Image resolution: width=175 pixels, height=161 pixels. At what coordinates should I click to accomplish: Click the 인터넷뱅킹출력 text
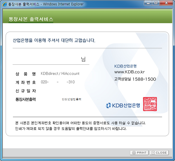point(72,99)
